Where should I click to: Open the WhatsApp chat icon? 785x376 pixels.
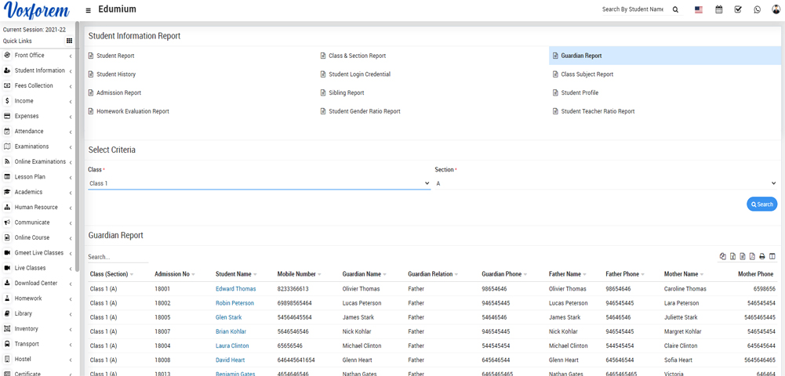(757, 9)
